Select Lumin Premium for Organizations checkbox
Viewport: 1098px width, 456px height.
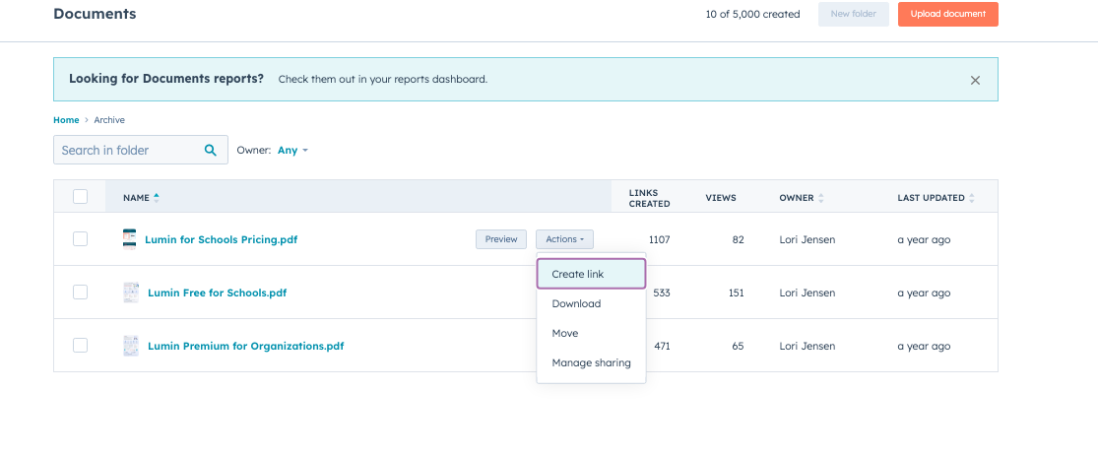pyautogui.click(x=81, y=346)
